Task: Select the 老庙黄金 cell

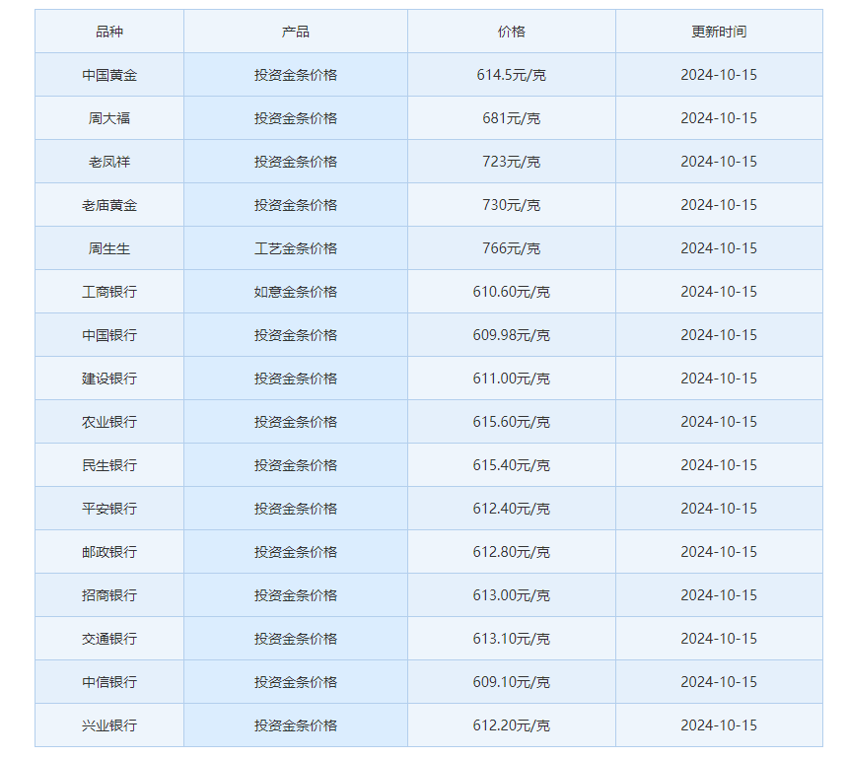Action: pos(109,205)
